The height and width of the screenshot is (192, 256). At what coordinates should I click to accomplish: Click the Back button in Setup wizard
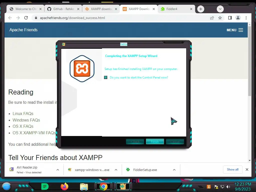tap(135, 141)
